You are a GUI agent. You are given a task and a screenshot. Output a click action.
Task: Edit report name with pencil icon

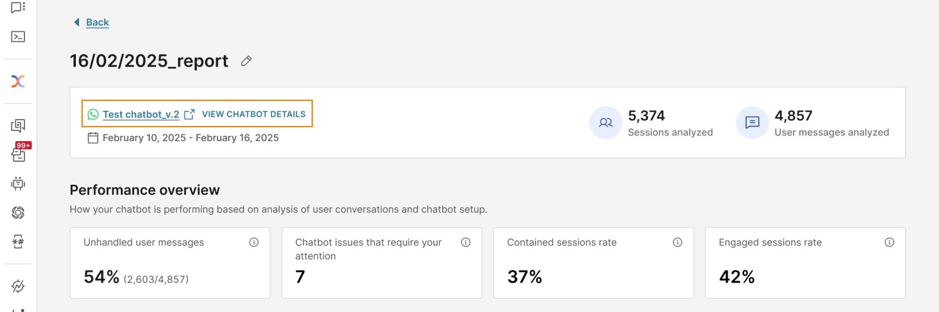246,61
